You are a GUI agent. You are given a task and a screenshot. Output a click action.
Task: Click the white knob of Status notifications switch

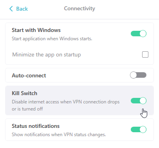(x=143, y=129)
